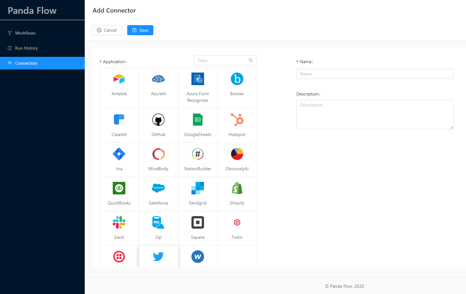Click the ObviouslyAI label text
Screen dimensions: 466x294
(237, 169)
